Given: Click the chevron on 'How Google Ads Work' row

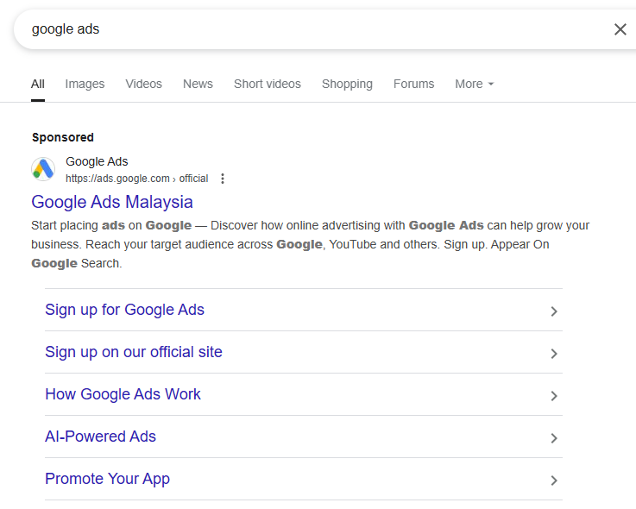Looking at the screenshot, I should click(x=554, y=395).
